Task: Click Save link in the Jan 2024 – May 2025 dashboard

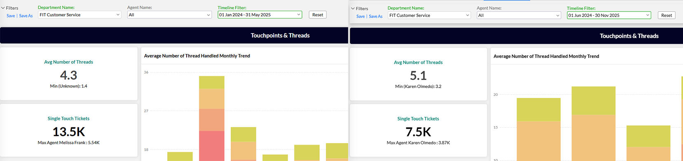Action: 11,16
